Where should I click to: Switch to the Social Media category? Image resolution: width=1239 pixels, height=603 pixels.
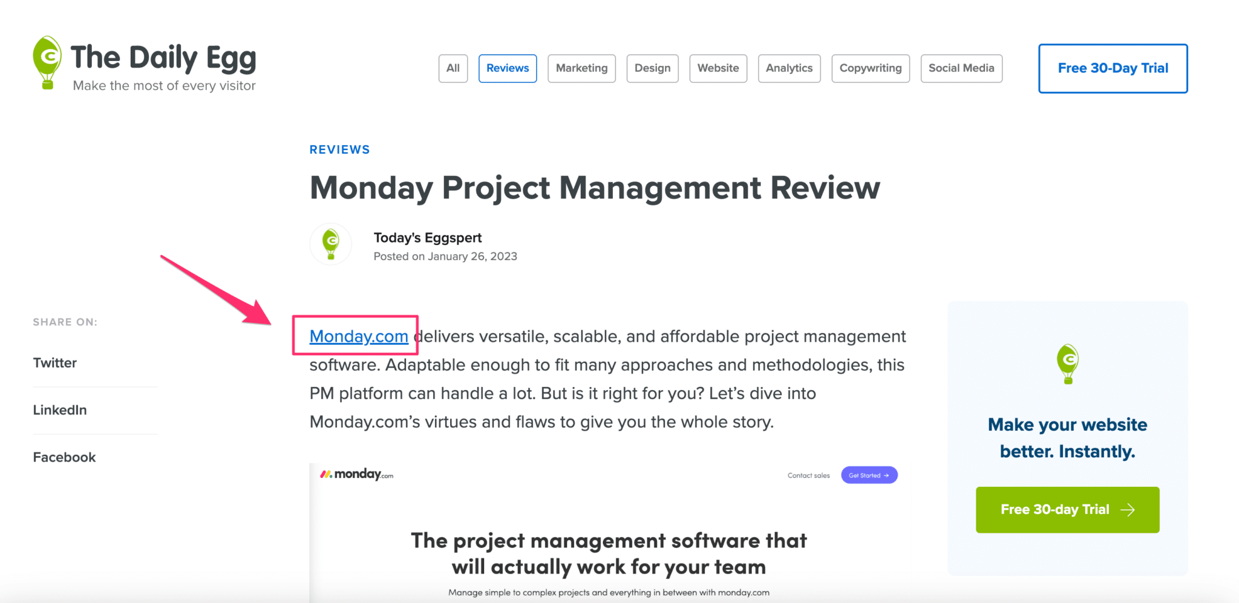point(961,68)
